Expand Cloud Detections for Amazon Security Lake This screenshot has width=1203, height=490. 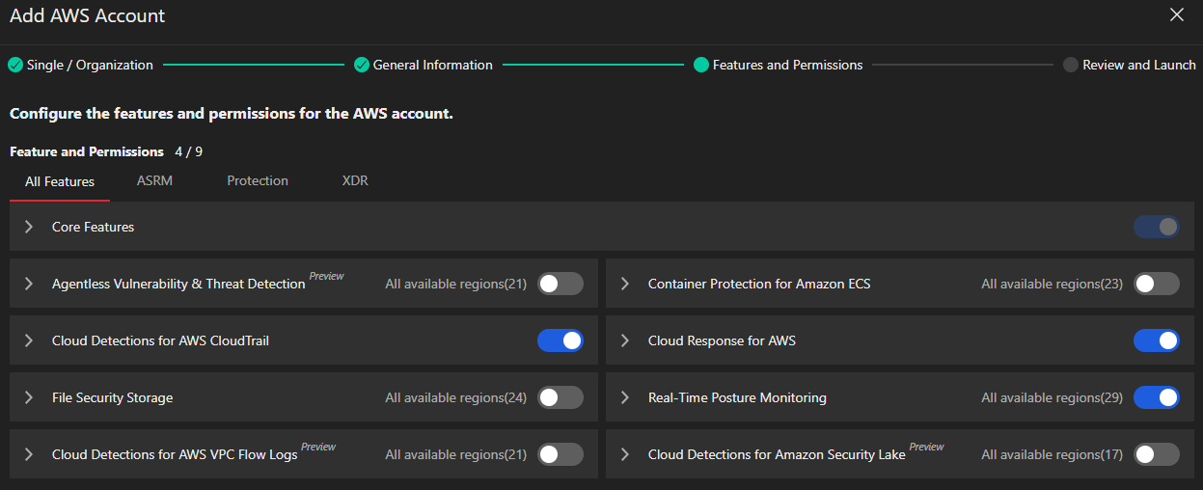click(x=625, y=454)
